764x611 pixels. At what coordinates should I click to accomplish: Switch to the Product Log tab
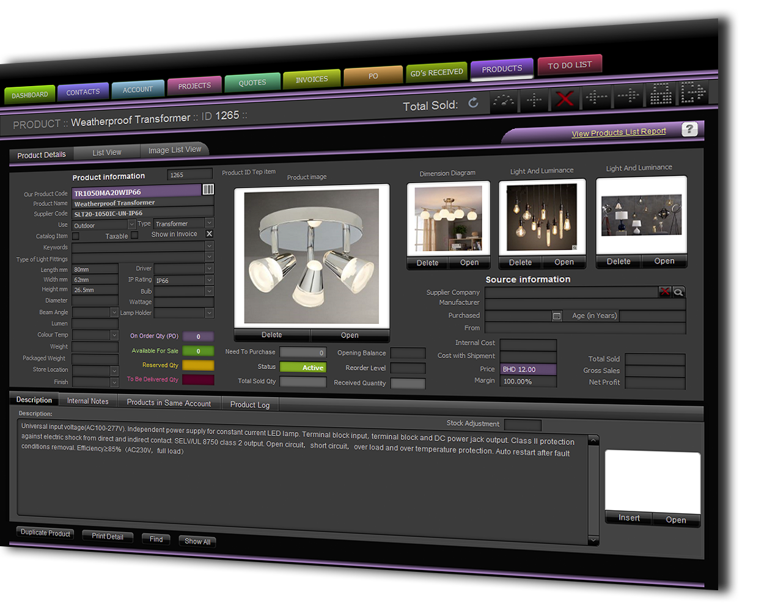[x=250, y=404]
